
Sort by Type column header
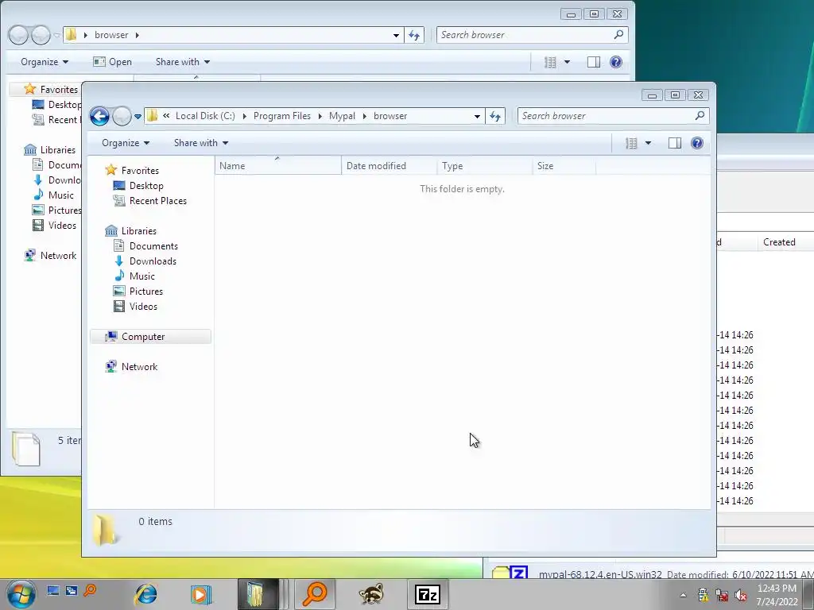[485, 166]
